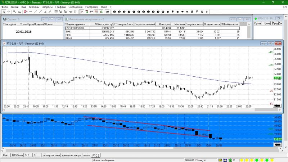
Task: Switch to the нефть tab
Action: coord(87,155)
